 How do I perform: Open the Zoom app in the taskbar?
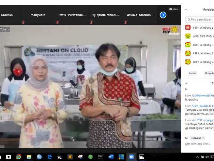pyautogui.click(x=131, y=157)
